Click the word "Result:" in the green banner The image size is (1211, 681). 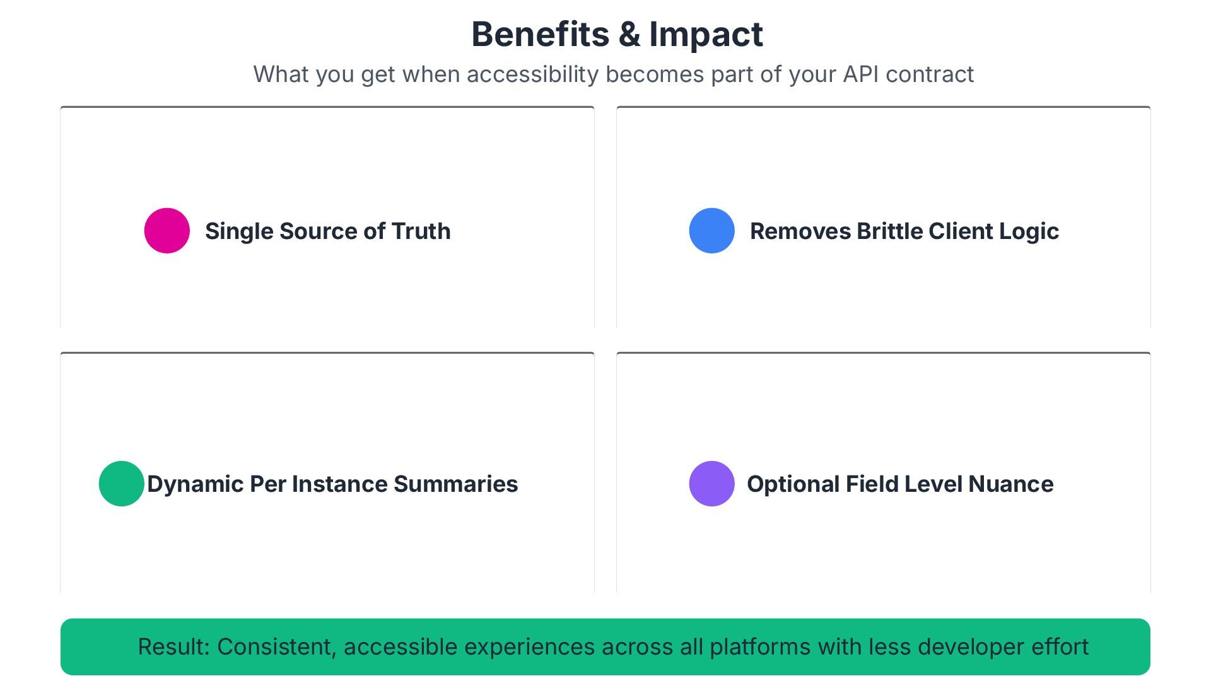pyautogui.click(x=173, y=647)
